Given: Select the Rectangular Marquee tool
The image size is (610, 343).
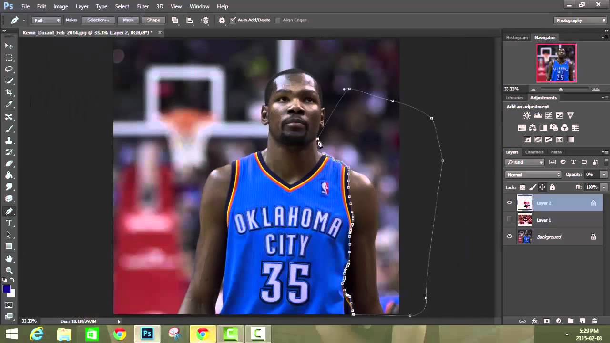Looking at the screenshot, I should 9,58.
